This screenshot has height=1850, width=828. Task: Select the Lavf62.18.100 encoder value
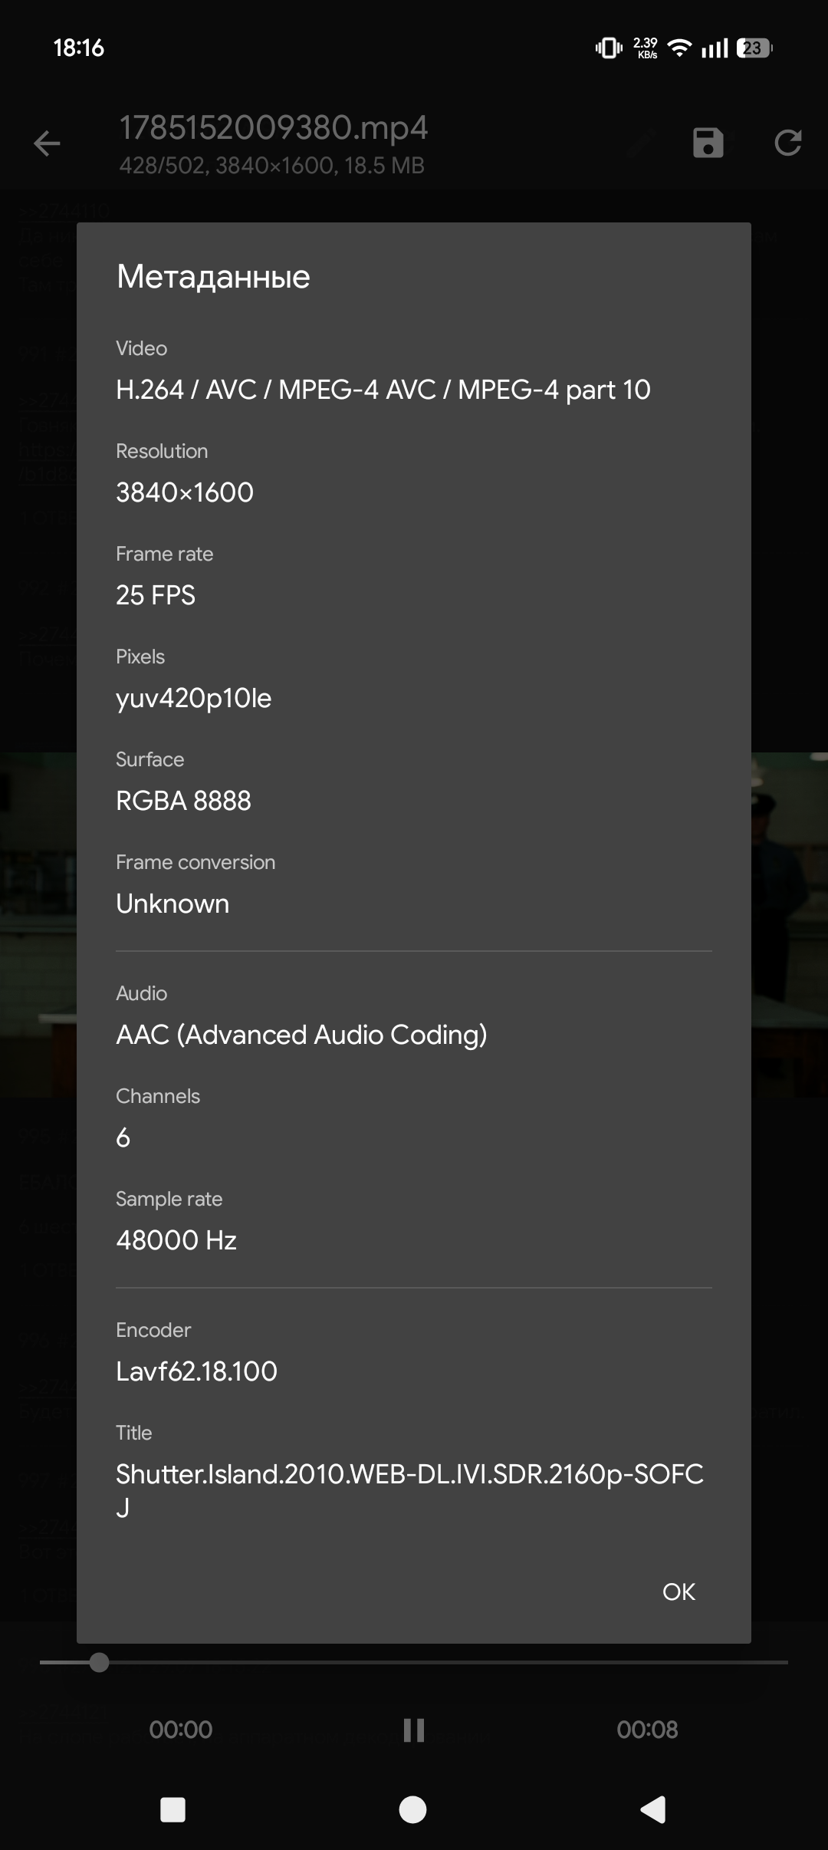click(196, 1371)
